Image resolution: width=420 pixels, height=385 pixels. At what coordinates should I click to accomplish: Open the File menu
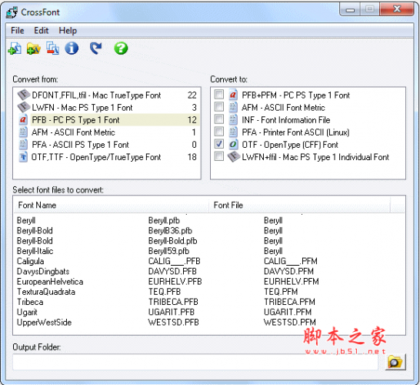pos(18,31)
